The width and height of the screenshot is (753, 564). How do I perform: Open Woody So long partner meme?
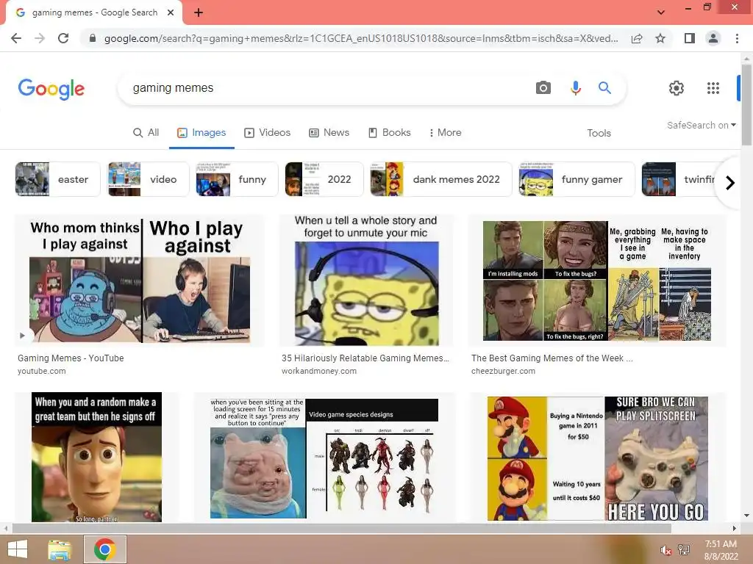click(96, 457)
